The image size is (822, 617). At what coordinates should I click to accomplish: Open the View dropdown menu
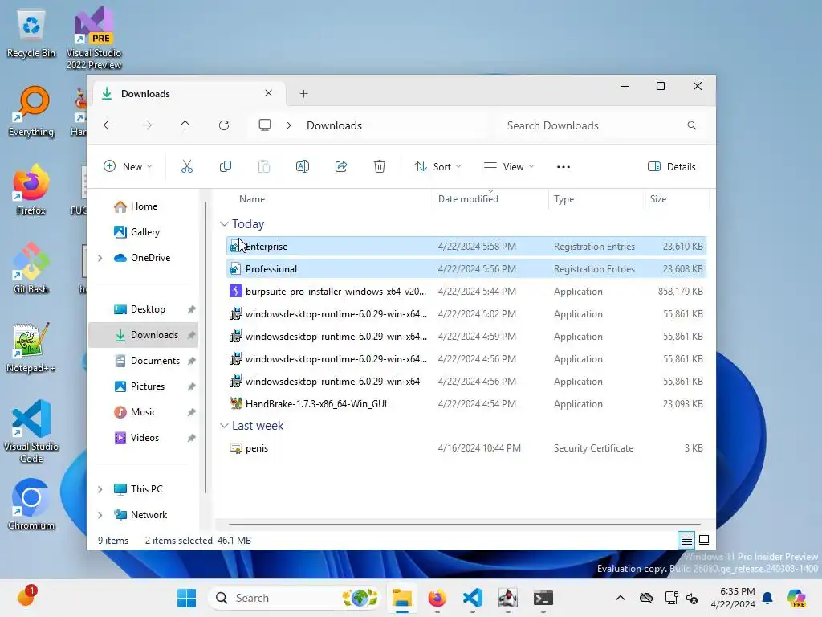pos(508,167)
